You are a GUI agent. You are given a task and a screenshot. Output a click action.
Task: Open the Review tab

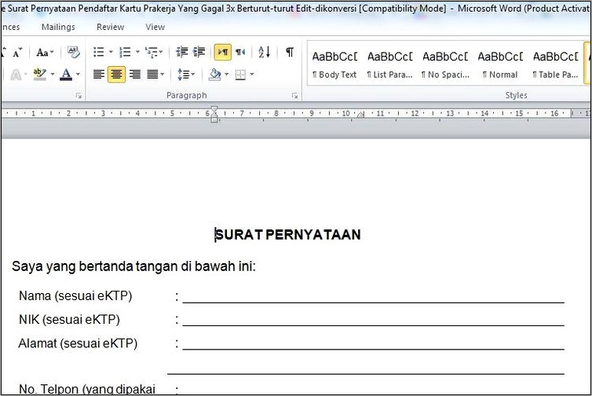[x=110, y=27]
